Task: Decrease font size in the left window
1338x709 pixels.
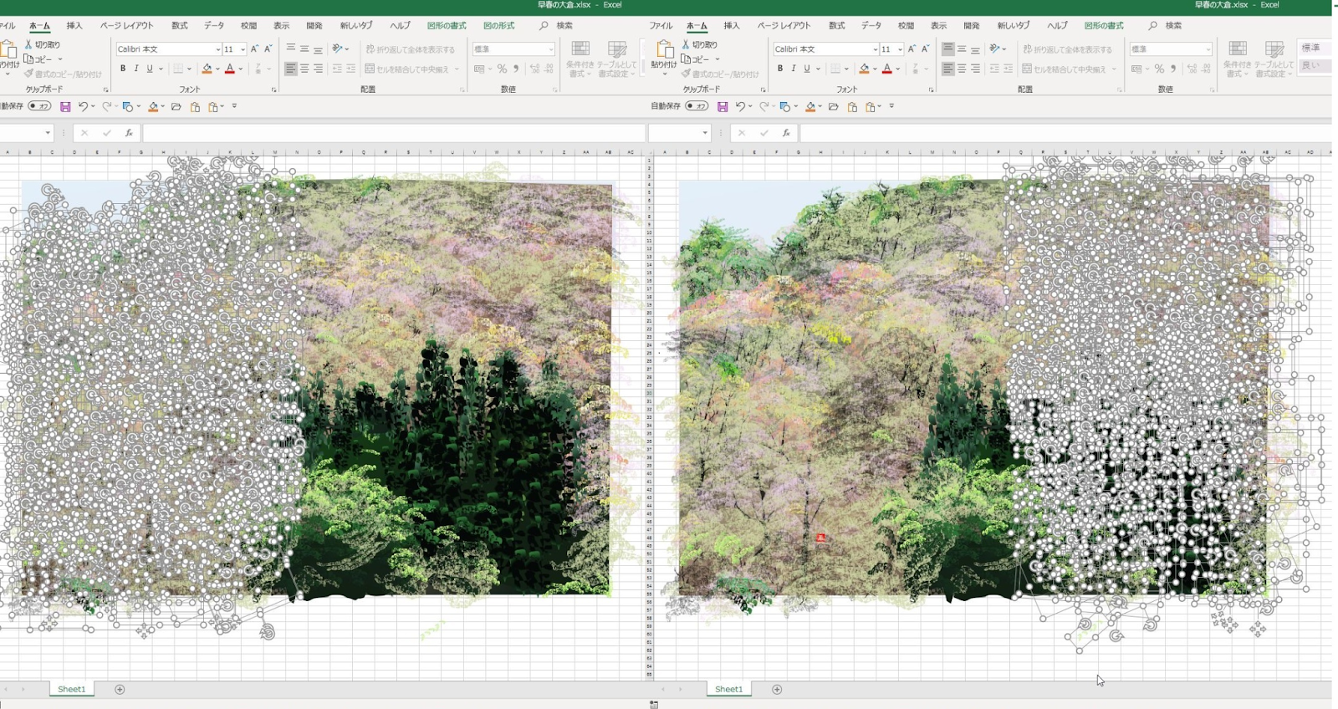Action: [x=268, y=49]
